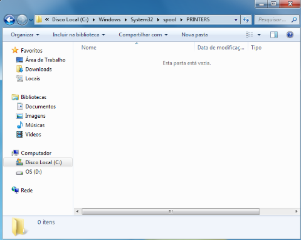The height and width of the screenshot is (240, 301).
Task: Open Locais in navigation pane
Action: pyautogui.click(x=33, y=78)
